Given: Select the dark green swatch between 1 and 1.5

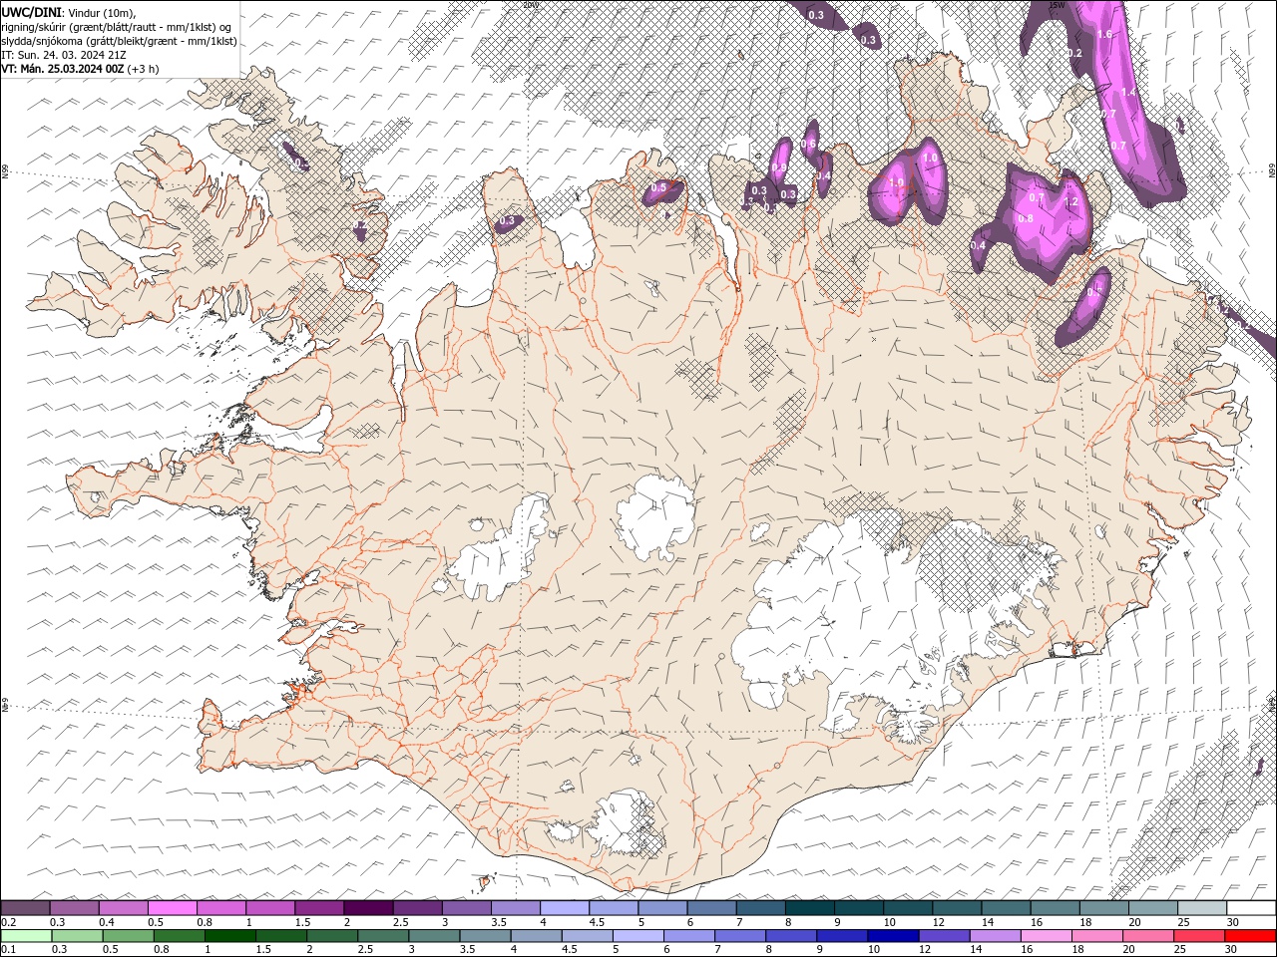Looking at the screenshot, I should coord(229,936).
